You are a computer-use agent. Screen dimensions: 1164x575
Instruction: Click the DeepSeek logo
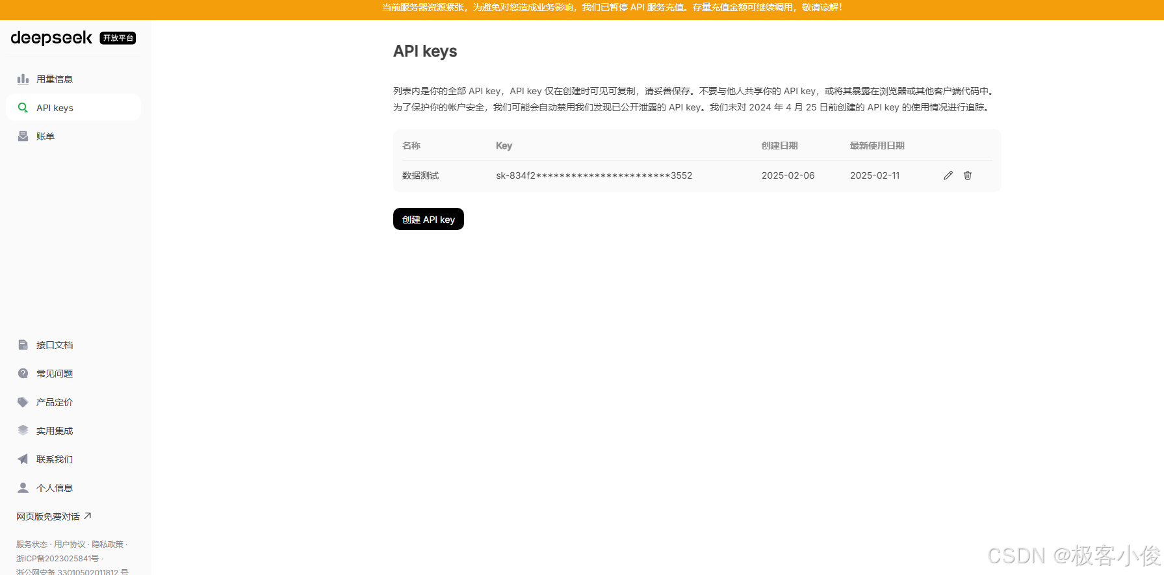click(51, 38)
